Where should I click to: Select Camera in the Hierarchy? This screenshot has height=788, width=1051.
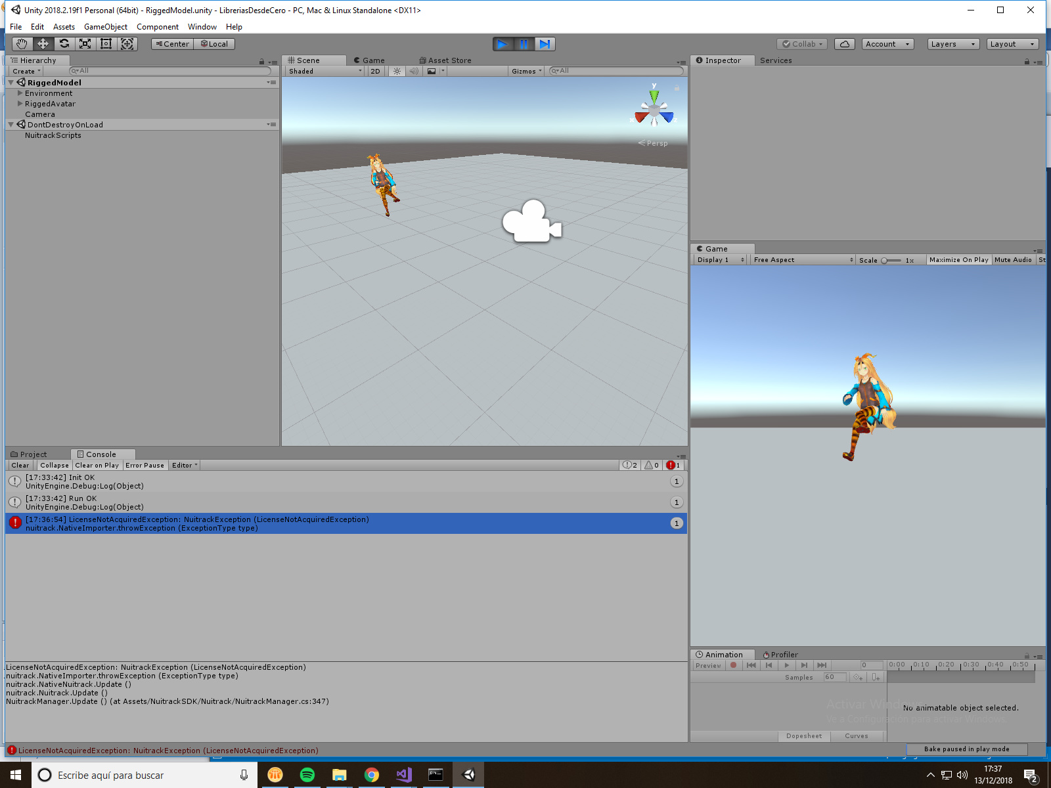pos(40,114)
